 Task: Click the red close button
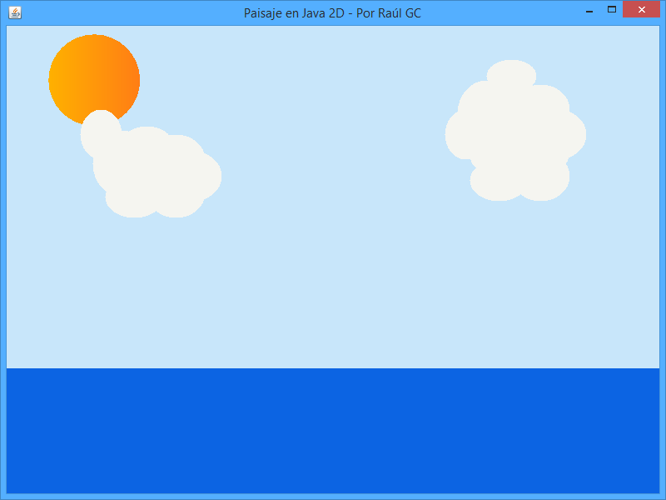(640, 9)
